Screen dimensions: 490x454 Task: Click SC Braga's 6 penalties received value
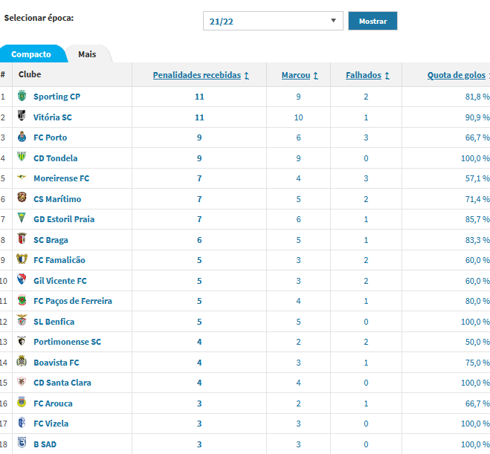[x=199, y=240]
